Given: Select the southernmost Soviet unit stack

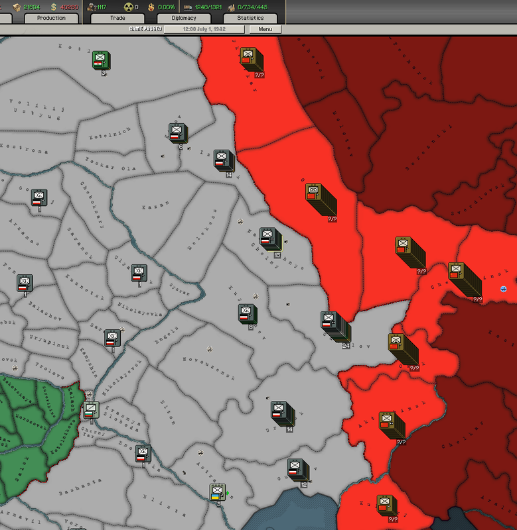Looking at the screenshot, I should pos(388,505).
